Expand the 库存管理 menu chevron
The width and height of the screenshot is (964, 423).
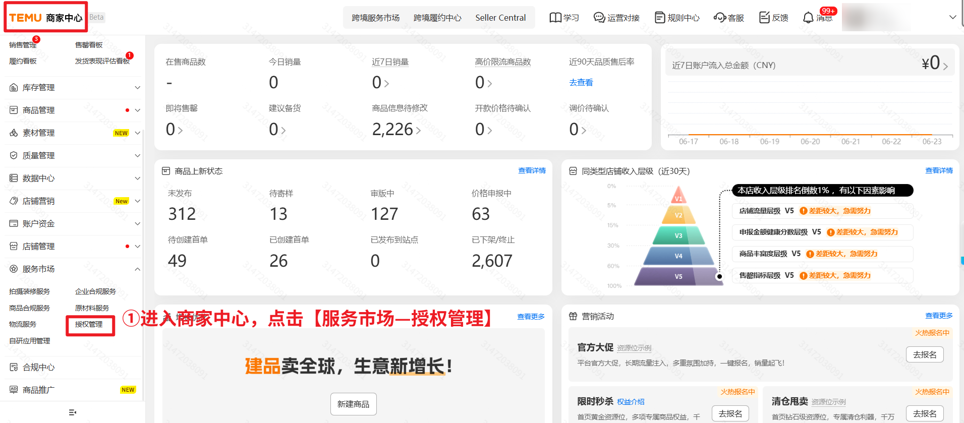(137, 88)
